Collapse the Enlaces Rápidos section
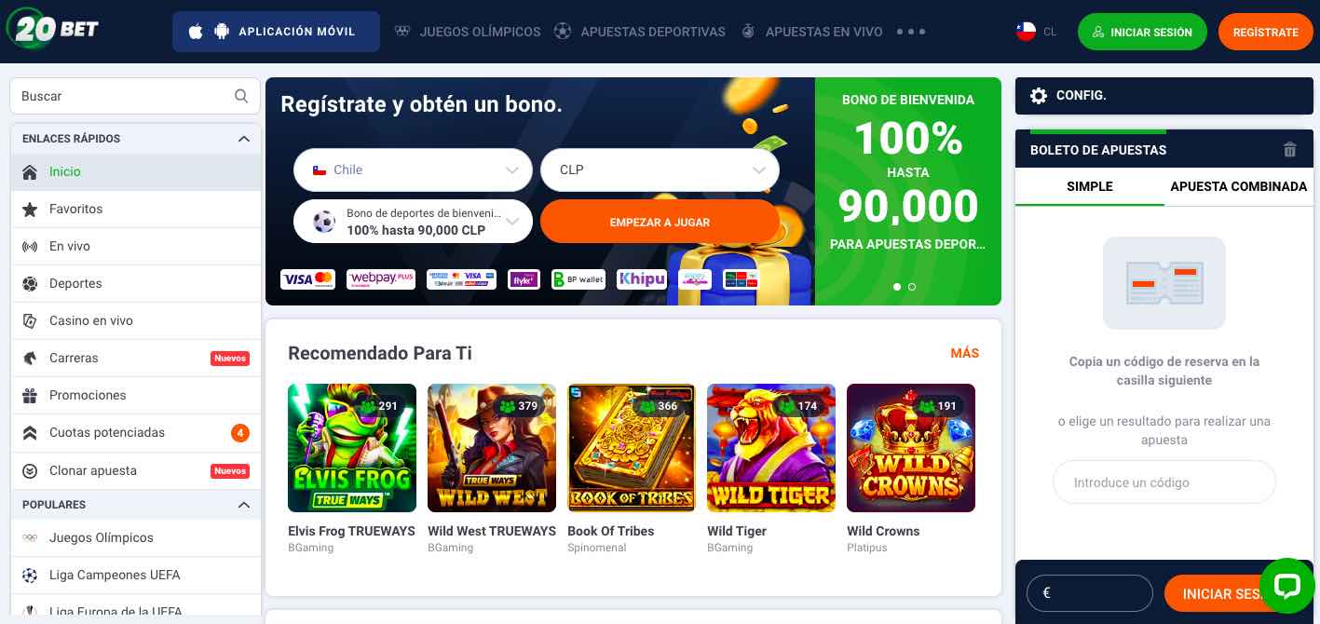Image resolution: width=1320 pixels, height=624 pixels. pos(244,139)
